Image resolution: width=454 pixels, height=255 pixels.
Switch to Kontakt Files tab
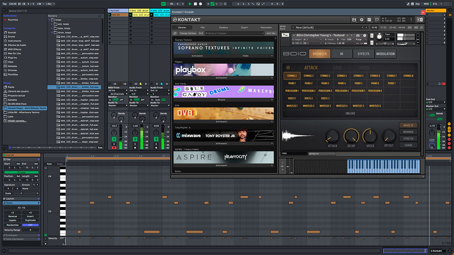tap(203, 28)
